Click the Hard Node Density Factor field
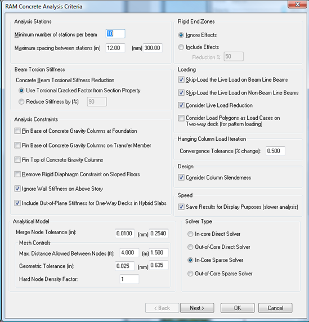This screenshot has width=309, height=322. coord(129,279)
